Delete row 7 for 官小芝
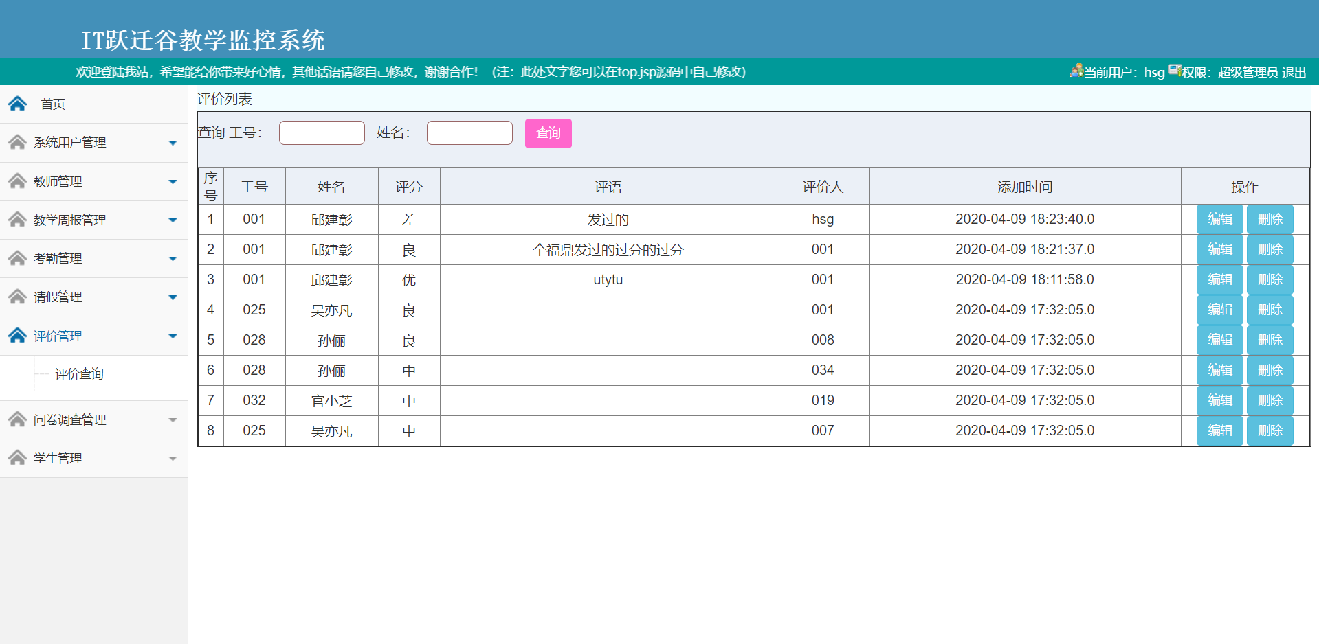This screenshot has height=644, width=1319. (1270, 400)
